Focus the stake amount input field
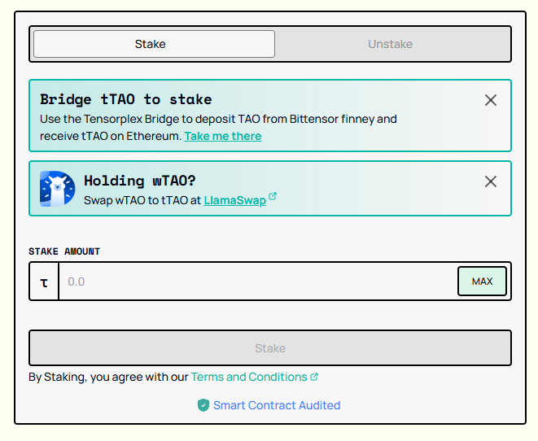The image size is (538, 441). 256,282
